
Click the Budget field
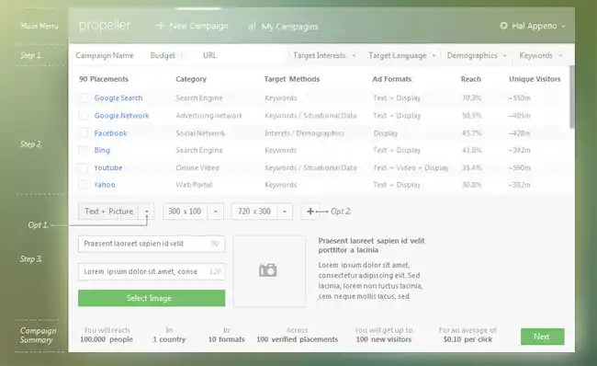163,55
